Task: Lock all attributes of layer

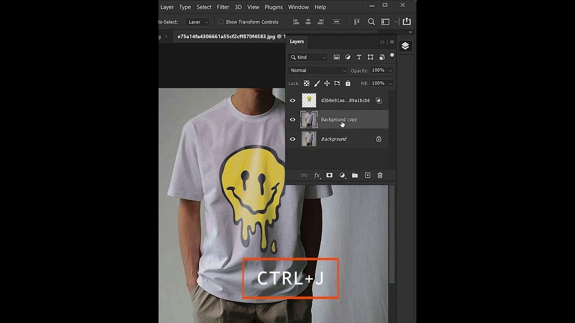Action: click(348, 83)
